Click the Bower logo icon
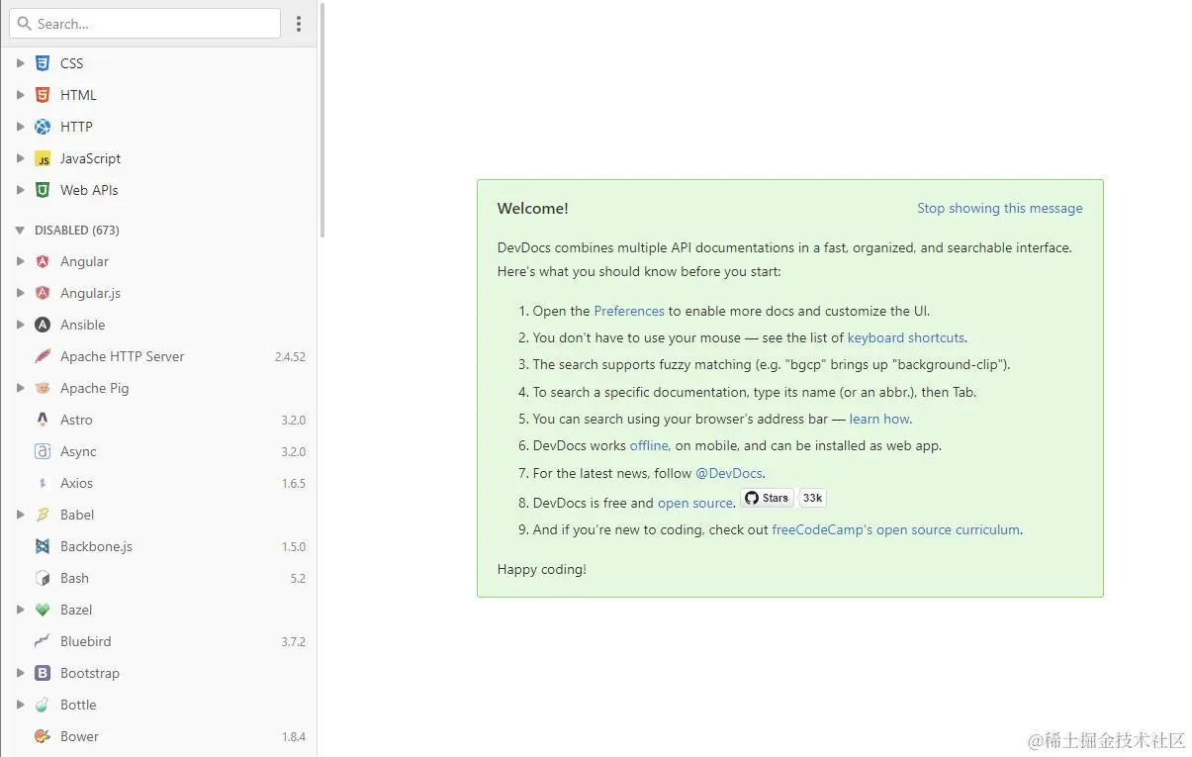The height and width of the screenshot is (757, 1192). point(43,736)
